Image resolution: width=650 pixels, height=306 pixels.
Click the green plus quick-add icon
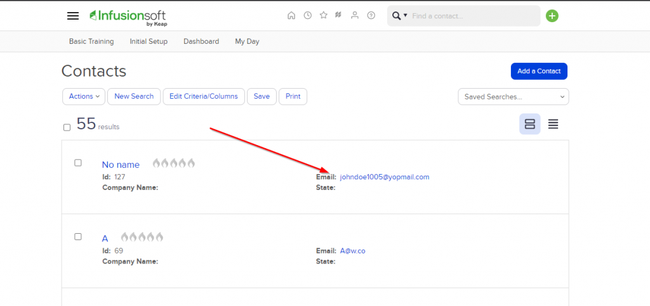552,16
